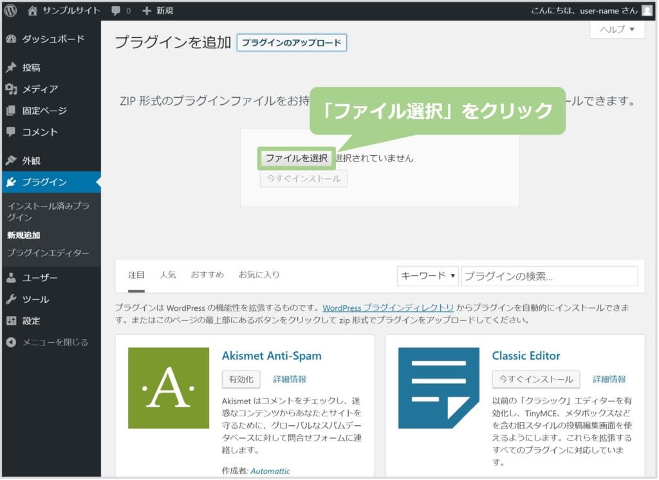Image resolution: width=659 pixels, height=480 pixels.
Task: Click the WordPress logo icon
Action: coord(10,10)
